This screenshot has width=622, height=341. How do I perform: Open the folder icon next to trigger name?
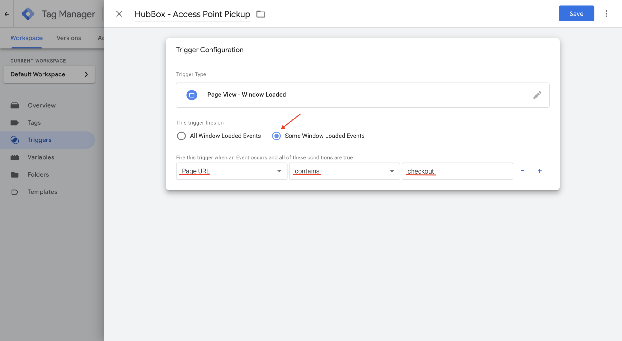coord(261,14)
